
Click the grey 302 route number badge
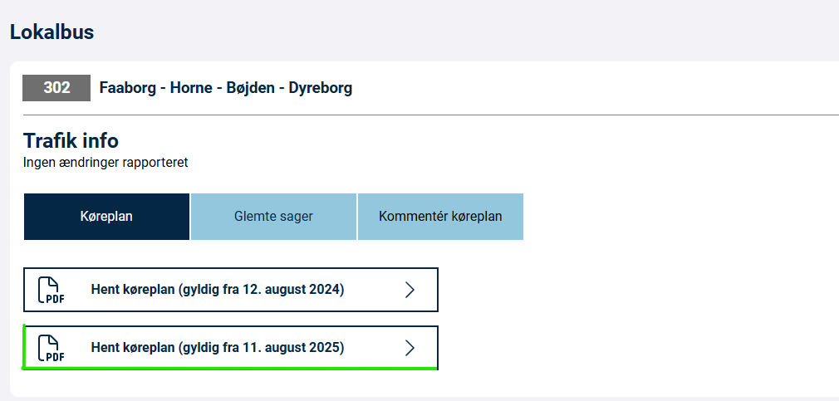[56, 88]
